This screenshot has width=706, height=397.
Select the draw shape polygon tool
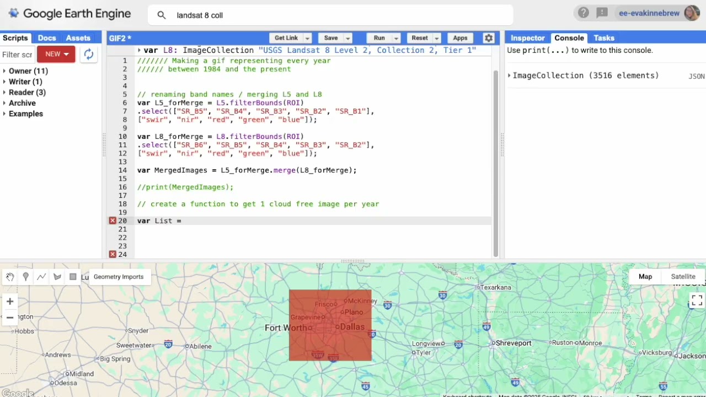tap(57, 277)
